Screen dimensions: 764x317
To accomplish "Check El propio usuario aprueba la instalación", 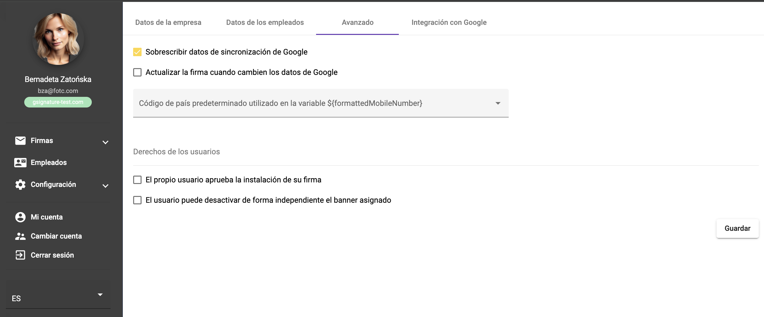I will click(137, 180).
